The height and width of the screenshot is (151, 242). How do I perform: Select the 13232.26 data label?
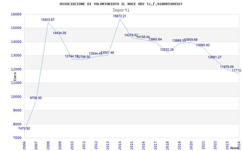click(x=167, y=50)
